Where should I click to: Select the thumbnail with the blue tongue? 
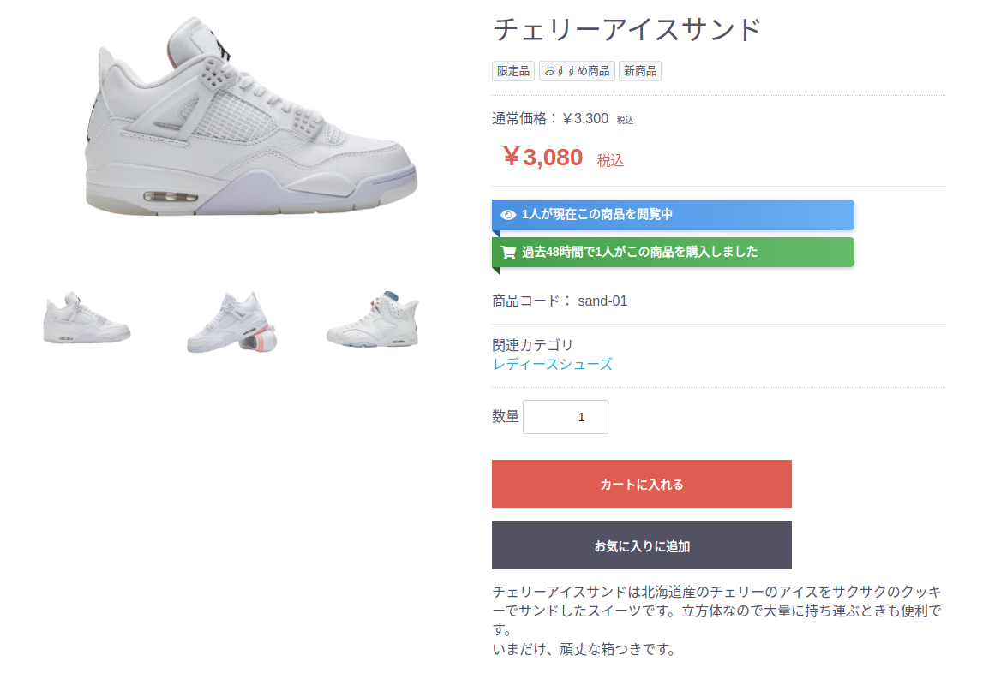[x=372, y=319]
